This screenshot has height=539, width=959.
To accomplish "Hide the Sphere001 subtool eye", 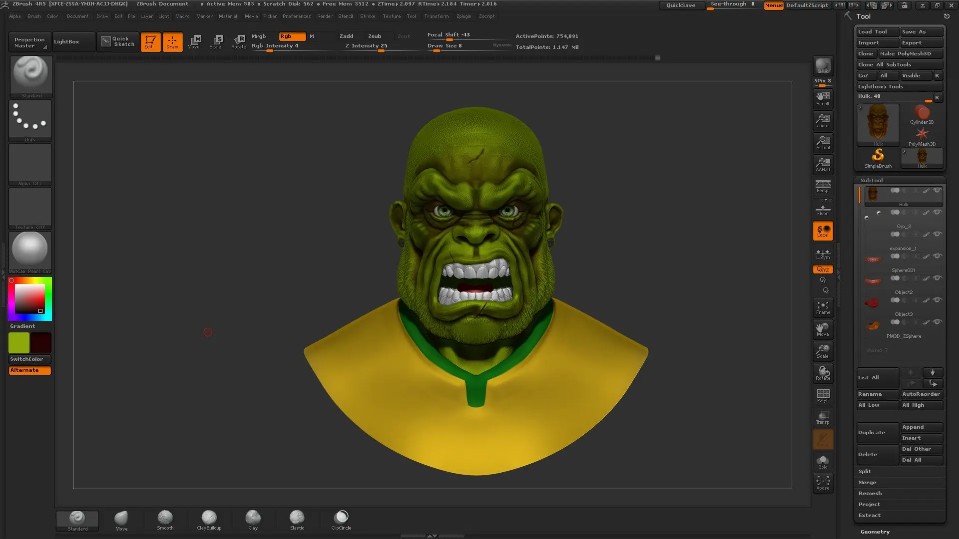I will click(938, 257).
